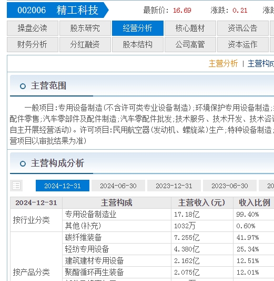Switch to 2024-06-30 report period
274x281 pixels.
118,186
